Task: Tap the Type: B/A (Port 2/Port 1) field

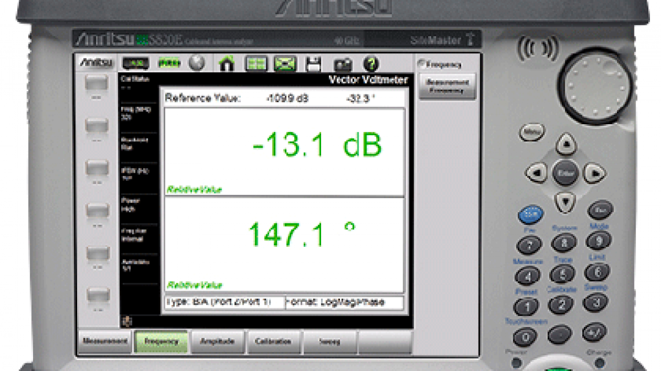Action: [x=224, y=302]
